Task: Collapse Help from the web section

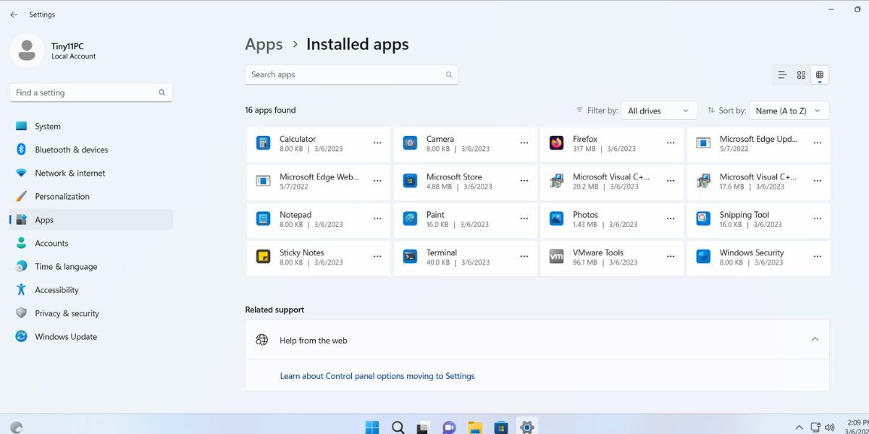Action: pyautogui.click(x=815, y=340)
